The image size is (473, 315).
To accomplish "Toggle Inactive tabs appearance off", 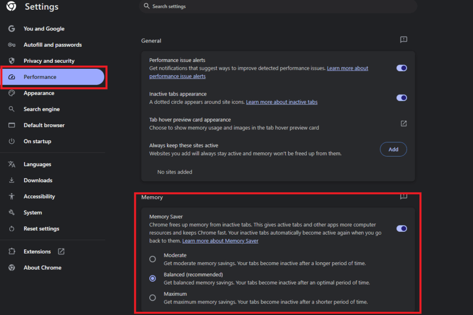I will click(x=401, y=97).
